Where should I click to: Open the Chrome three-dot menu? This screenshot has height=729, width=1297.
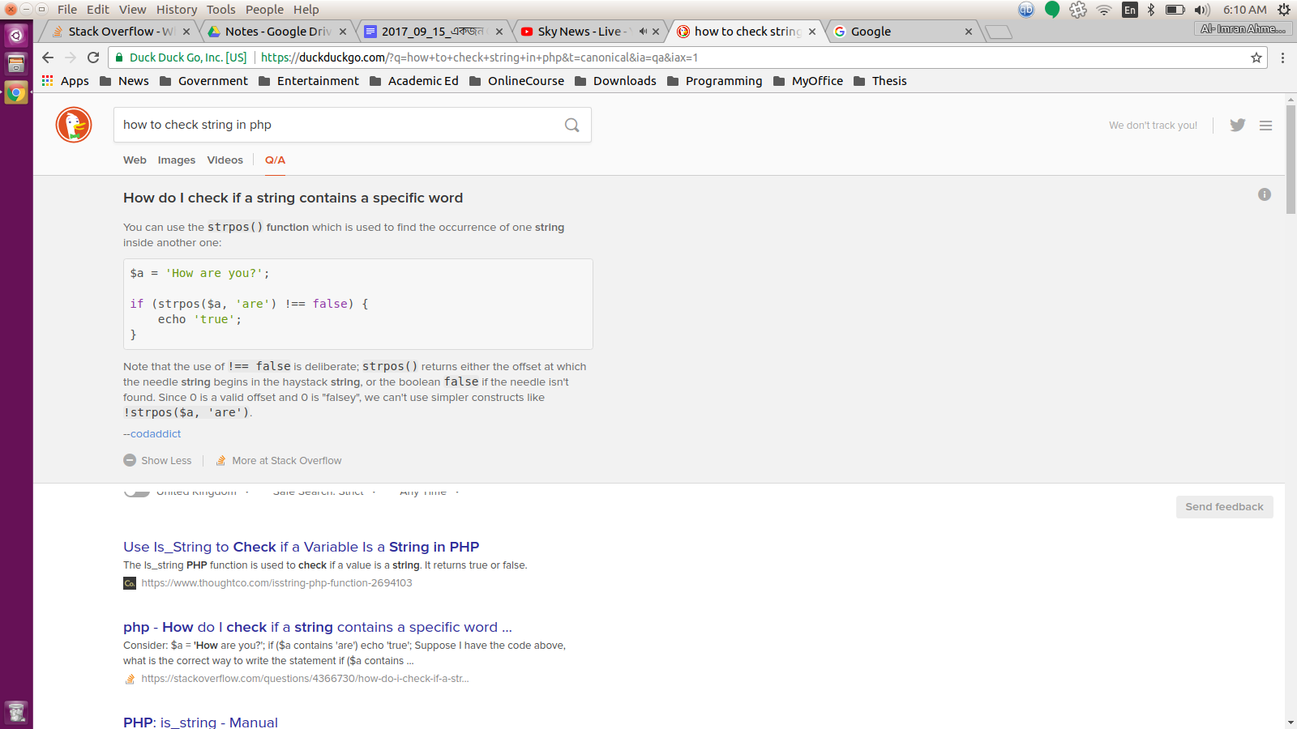(x=1282, y=58)
